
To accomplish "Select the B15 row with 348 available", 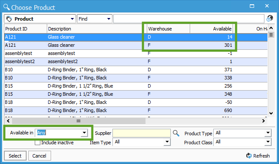I will coord(136,94).
